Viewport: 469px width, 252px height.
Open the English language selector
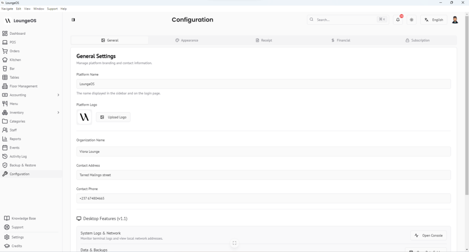point(434,20)
